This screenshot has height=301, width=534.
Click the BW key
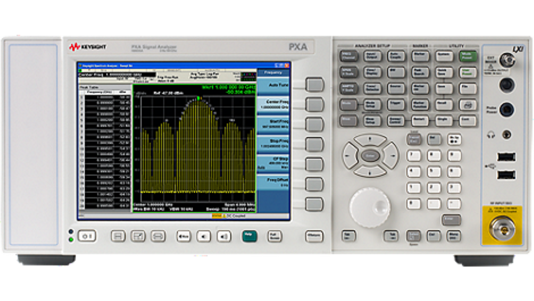coord(396,73)
